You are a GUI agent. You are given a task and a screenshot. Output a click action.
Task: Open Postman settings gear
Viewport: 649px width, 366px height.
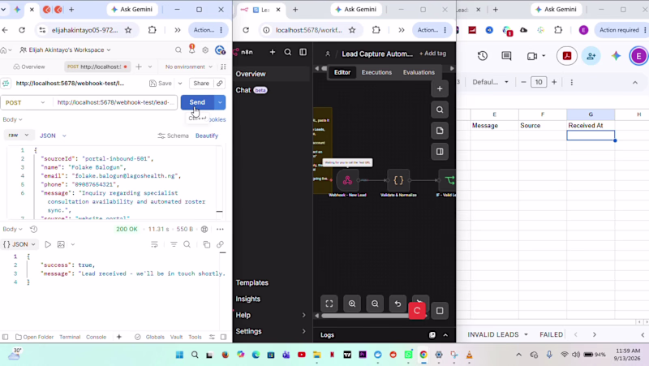coord(205,50)
